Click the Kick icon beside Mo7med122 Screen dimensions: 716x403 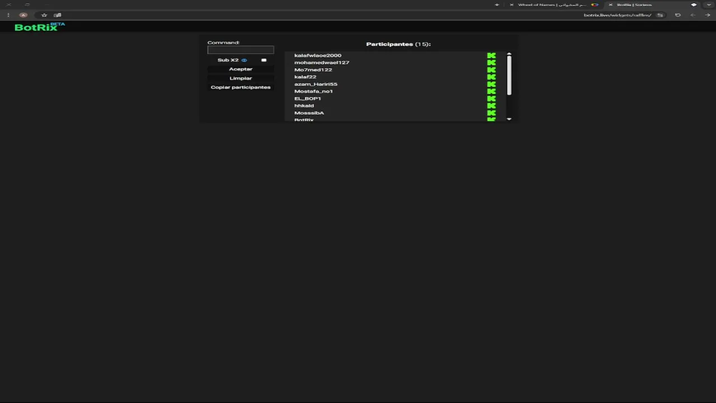click(491, 70)
